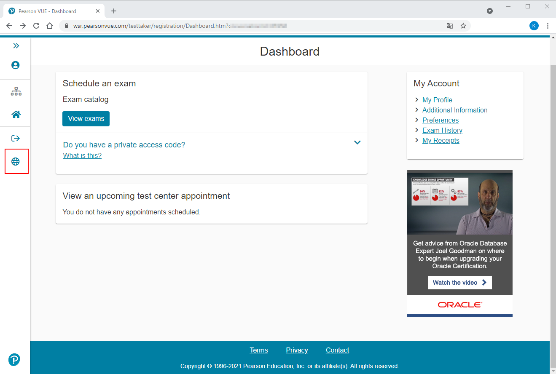Sign out using the sidebar exit icon
Viewport: 556px width, 374px height.
16,138
